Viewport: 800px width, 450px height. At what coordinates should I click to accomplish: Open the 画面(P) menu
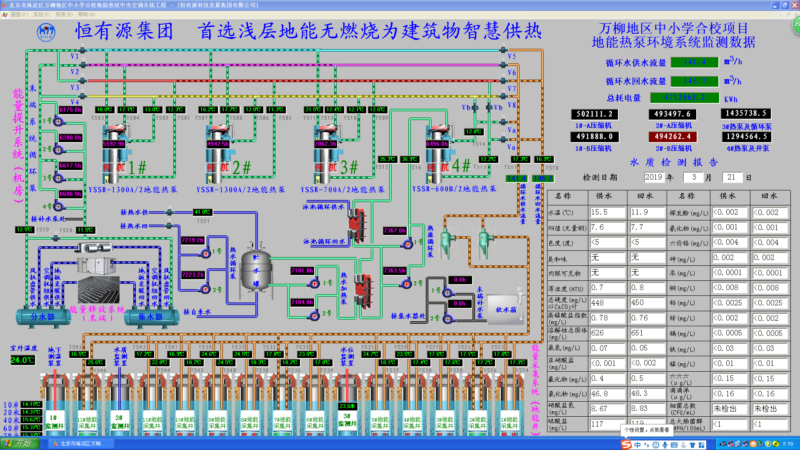(x=19, y=15)
